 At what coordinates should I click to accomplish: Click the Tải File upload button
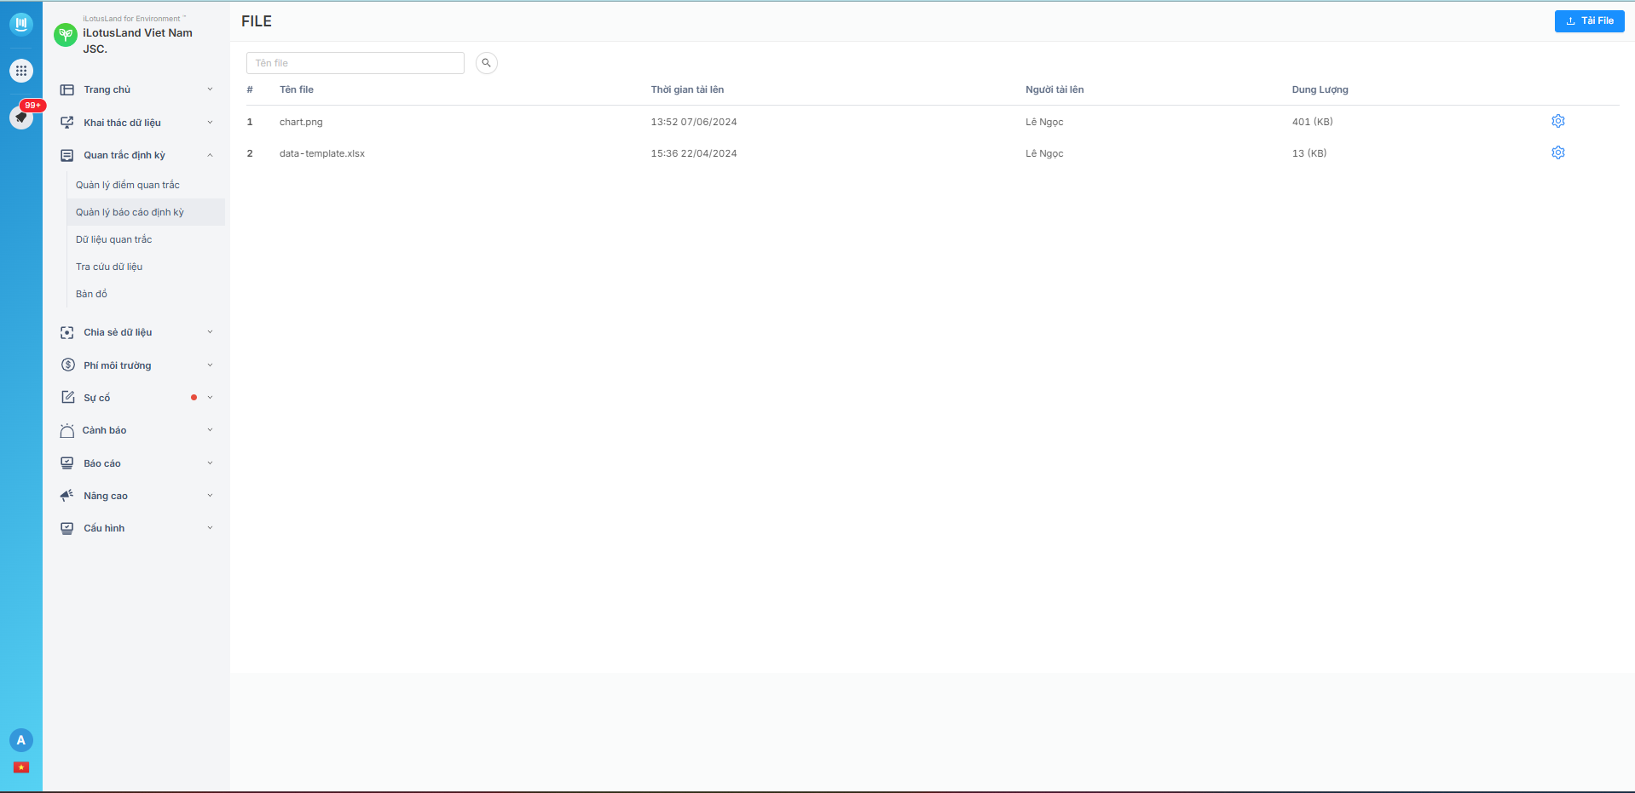coord(1589,21)
